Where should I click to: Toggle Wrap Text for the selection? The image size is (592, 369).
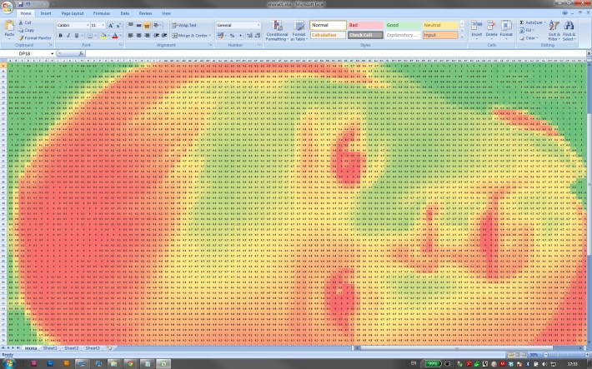(x=184, y=26)
